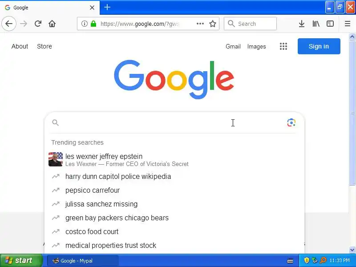Pick costco food court suggestion
Image resolution: width=356 pixels, height=267 pixels.
point(174,232)
